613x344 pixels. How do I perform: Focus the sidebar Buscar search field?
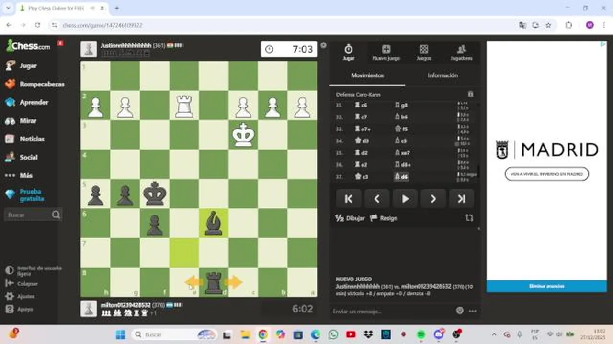33,215
